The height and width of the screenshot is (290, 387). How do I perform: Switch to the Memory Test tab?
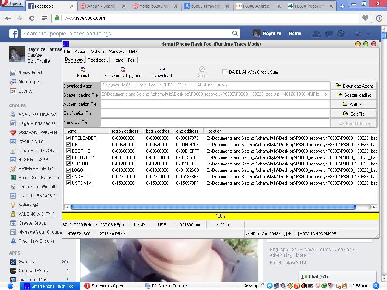pyautogui.click(x=124, y=60)
